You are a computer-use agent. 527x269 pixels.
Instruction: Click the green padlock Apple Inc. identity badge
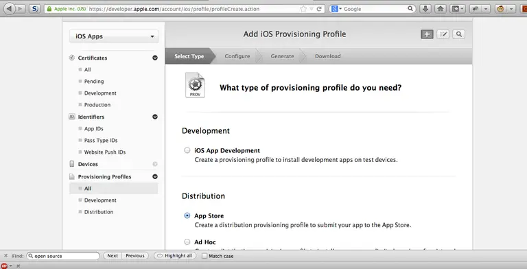(x=66, y=9)
